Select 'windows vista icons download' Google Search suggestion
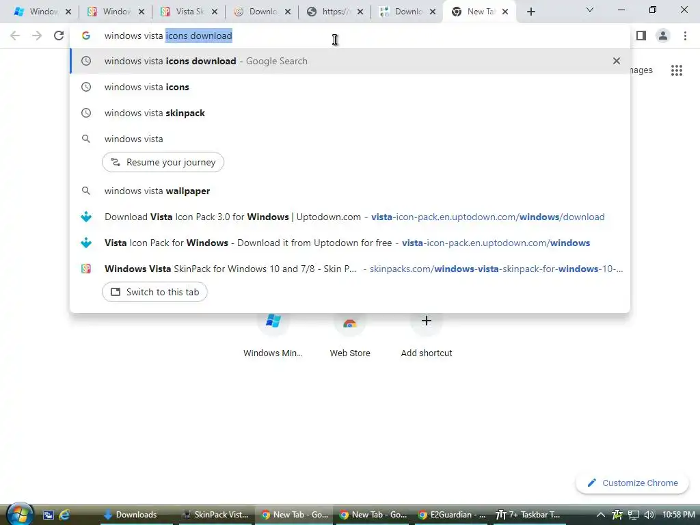 [351, 61]
